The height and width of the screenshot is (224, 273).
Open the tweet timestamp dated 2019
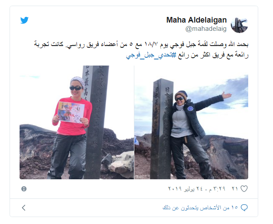point(196,189)
